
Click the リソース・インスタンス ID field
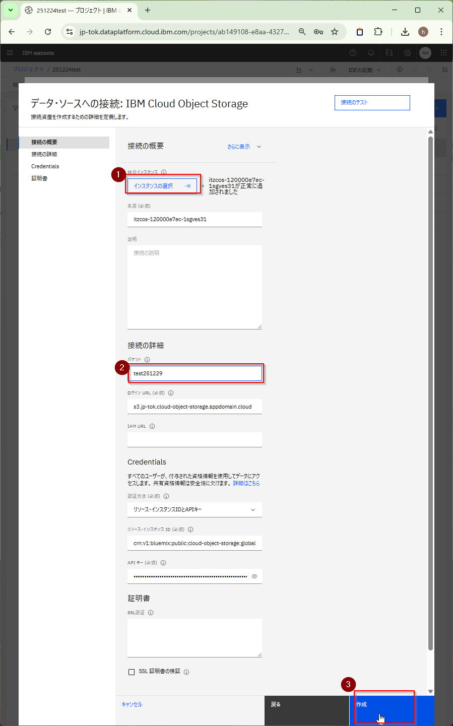[x=195, y=543]
